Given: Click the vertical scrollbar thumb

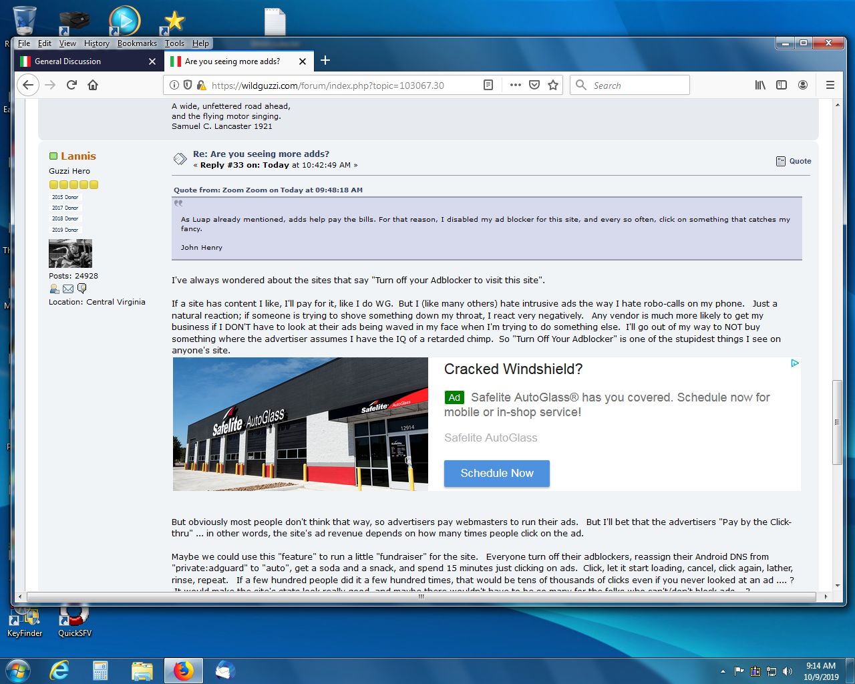Looking at the screenshot, I should click(837, 422).
